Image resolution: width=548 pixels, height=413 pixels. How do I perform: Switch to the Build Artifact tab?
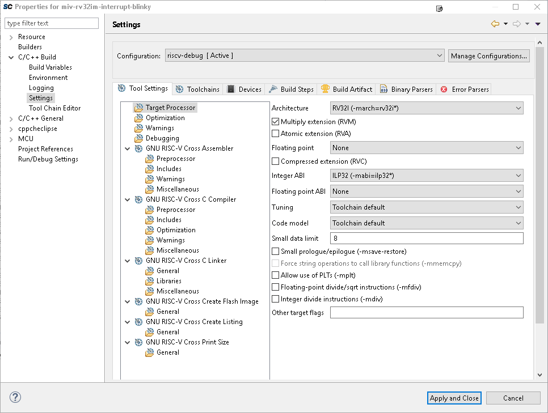pos(347,90)
